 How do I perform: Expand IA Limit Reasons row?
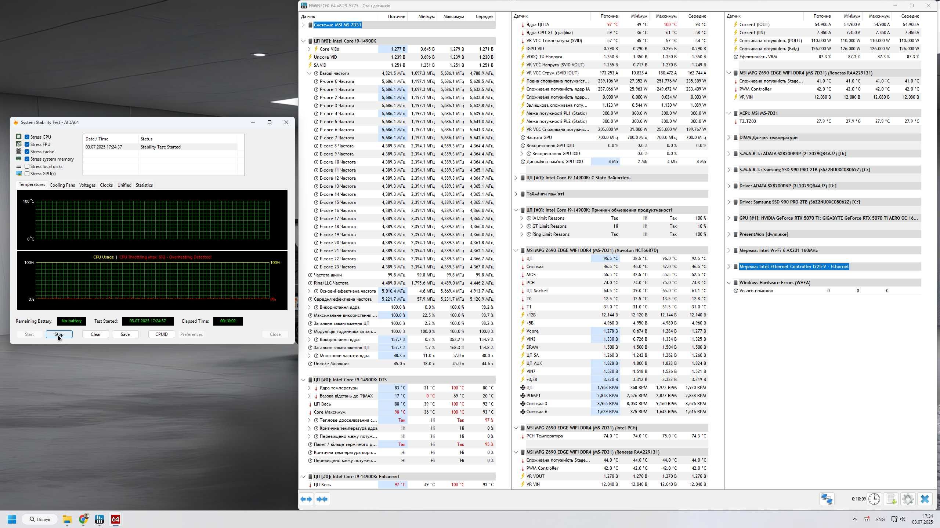(x=521, y=218)
